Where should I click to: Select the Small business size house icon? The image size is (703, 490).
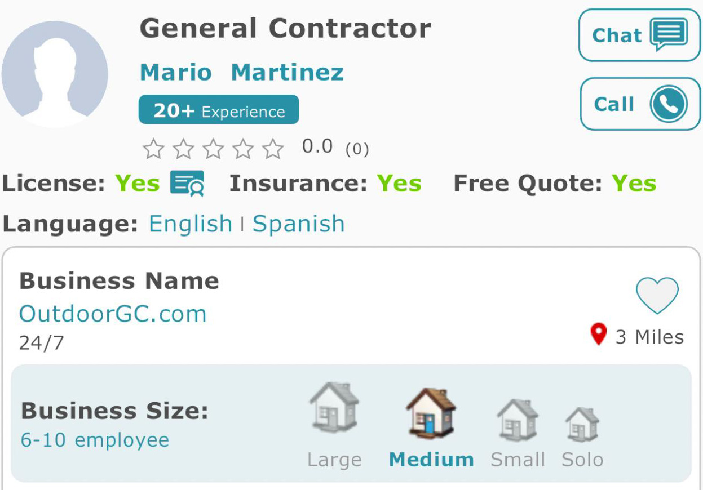518,420
